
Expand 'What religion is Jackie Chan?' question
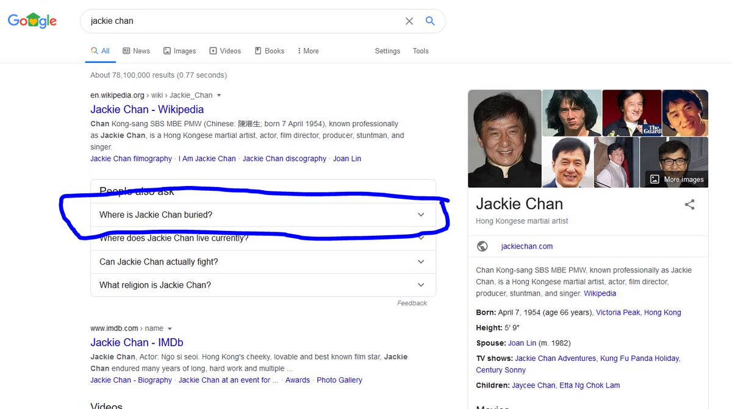[263, 285]
